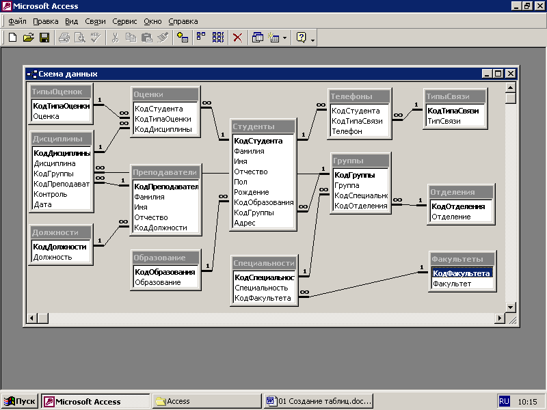Select the Группа field in Группы table

pos(360,185)
